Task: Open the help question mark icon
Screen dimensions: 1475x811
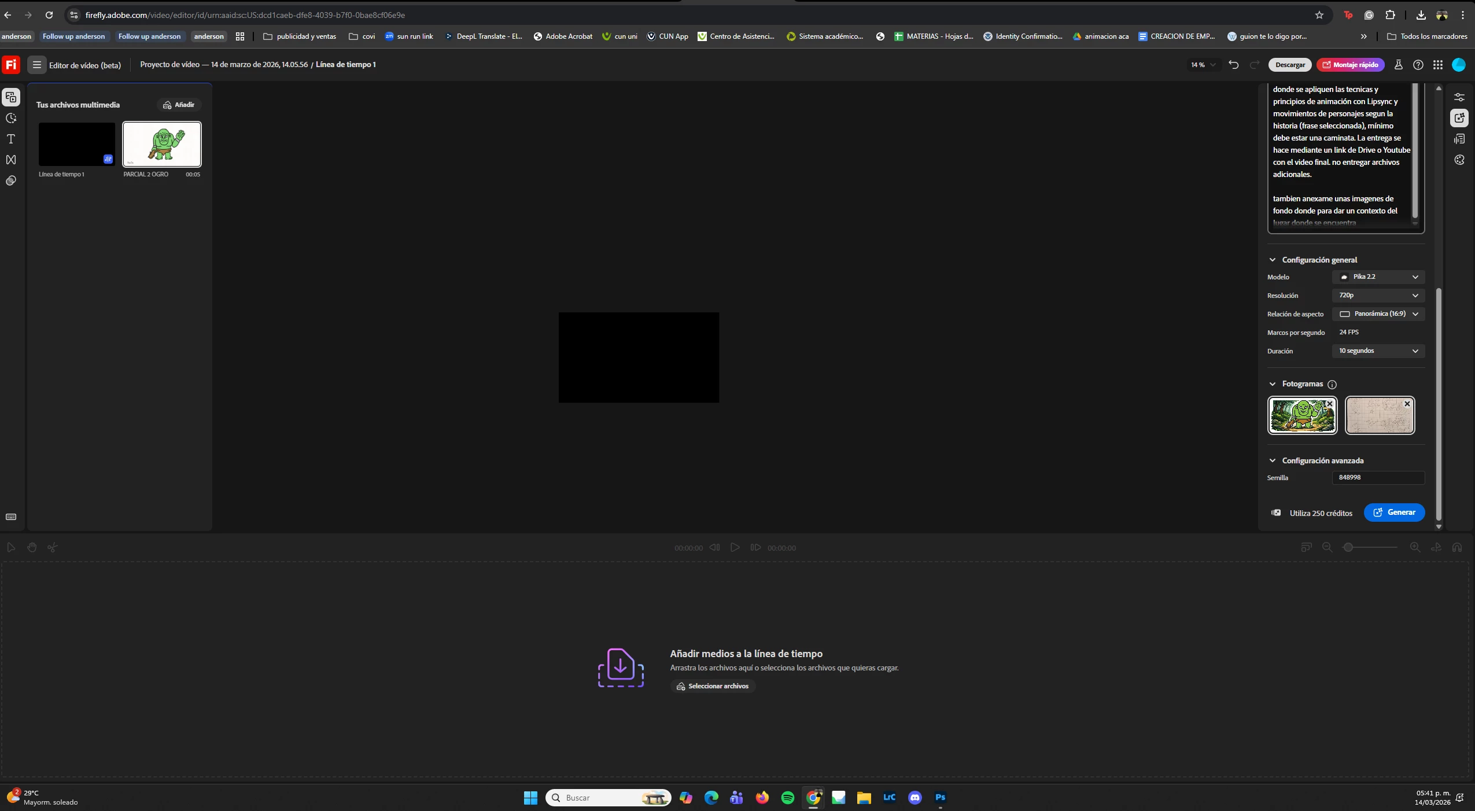Action: coord(1418,65)
